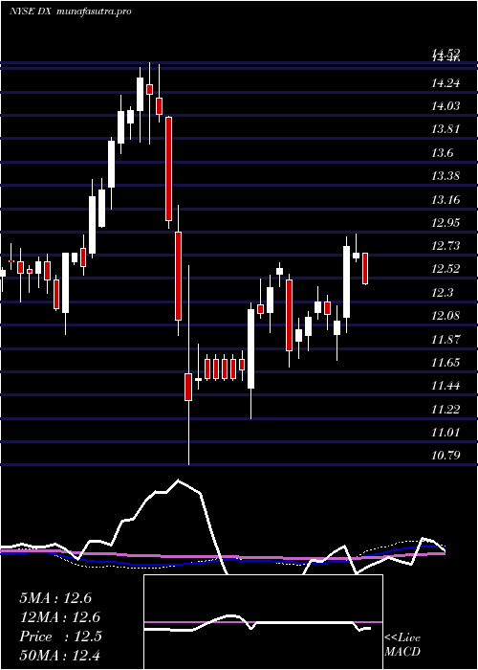Select the 13.38 price axis label
This screenshot has height=670, width=478.
[446, 175]
